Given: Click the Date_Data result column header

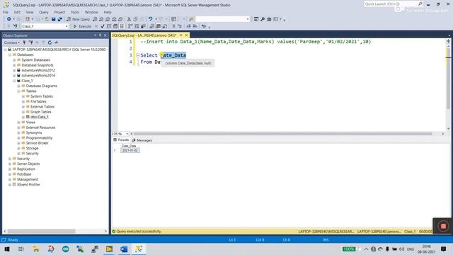Looking at the screenshot, I should click(x=129, y=146).
